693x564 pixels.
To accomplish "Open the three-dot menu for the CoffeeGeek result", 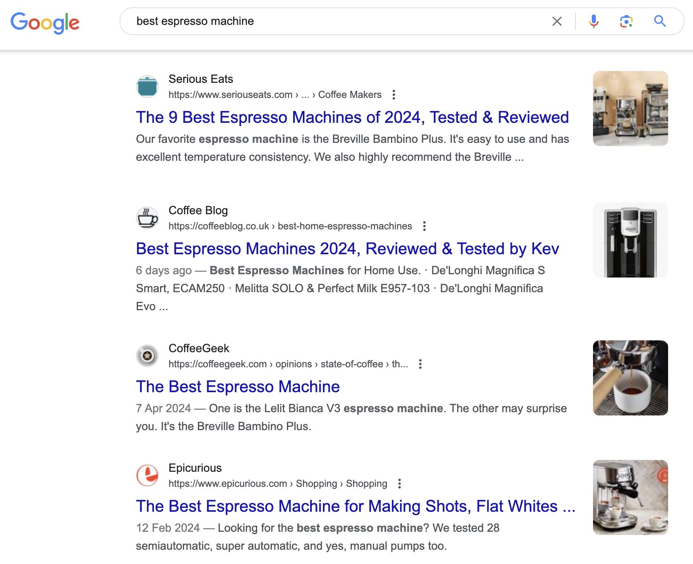I will pos(420,364).
